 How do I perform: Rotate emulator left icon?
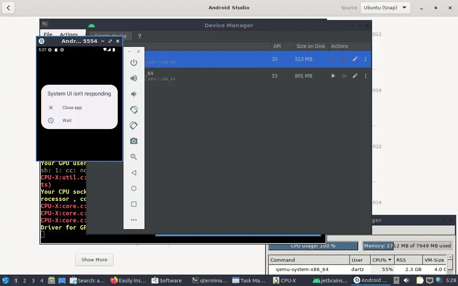[x=134, y=110]
